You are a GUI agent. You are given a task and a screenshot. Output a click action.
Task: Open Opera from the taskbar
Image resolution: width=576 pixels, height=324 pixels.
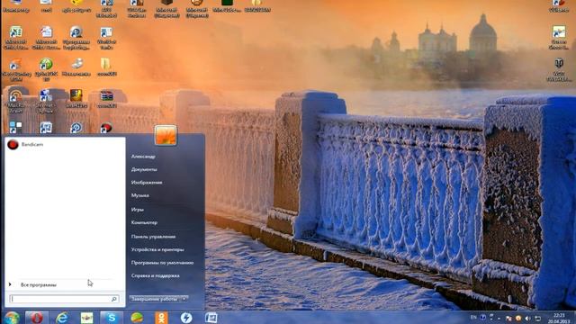(36, 318)
